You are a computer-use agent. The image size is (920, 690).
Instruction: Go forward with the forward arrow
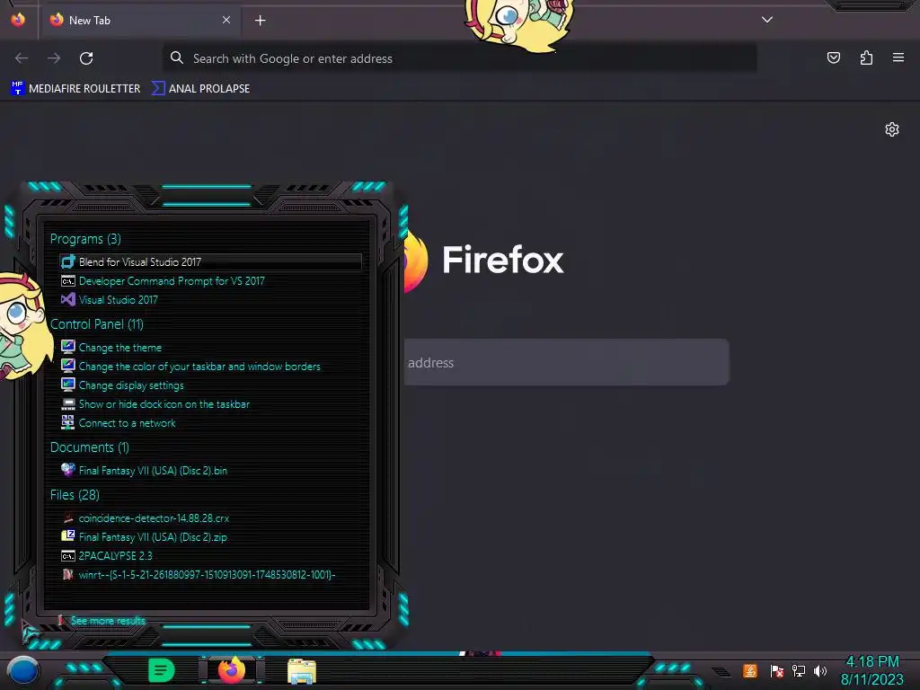pyautogui.click(x=54, y=58)
